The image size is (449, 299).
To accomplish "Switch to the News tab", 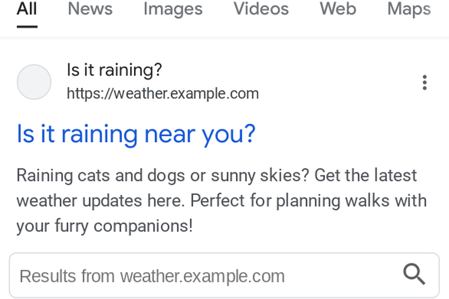I will tap(90, 9).
